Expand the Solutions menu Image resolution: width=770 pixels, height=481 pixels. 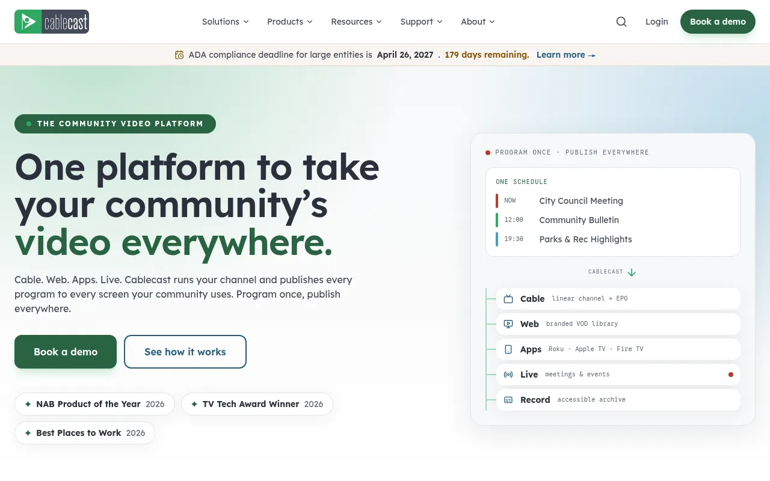(x=226, y=22)
